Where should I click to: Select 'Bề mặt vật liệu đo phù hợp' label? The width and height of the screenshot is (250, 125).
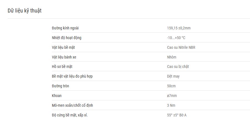(72, 76)
